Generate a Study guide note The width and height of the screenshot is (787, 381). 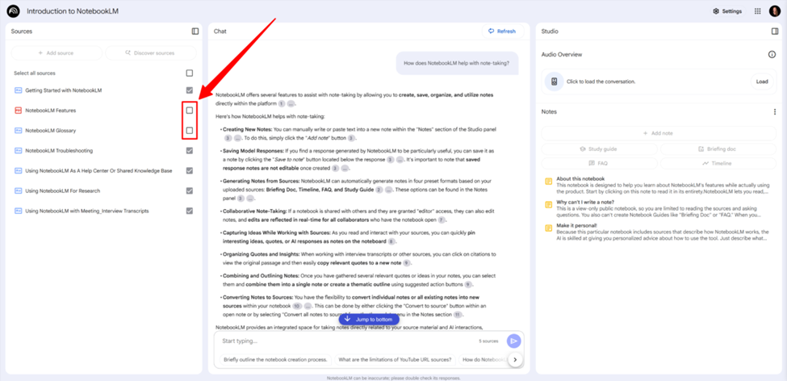(x=598, y=149)
